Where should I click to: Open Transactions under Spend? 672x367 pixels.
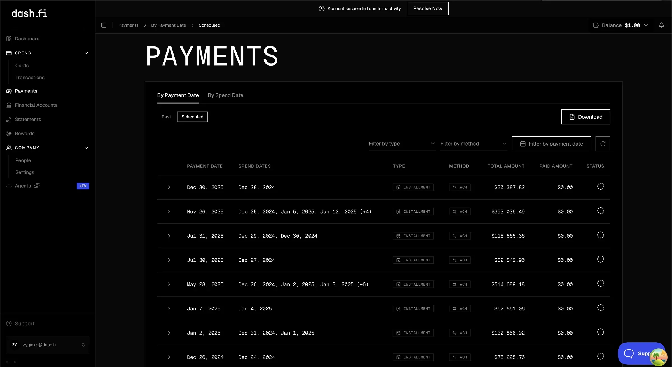pyautogui.click(x=30, y=78)
